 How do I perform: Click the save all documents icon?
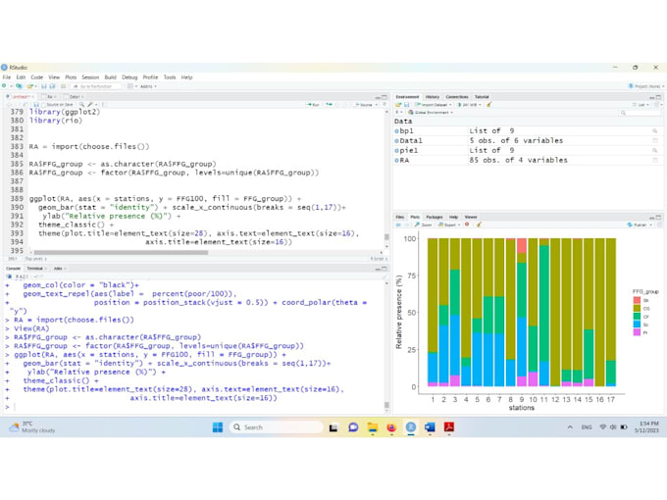pyautogui.click(x=52, y=86)
